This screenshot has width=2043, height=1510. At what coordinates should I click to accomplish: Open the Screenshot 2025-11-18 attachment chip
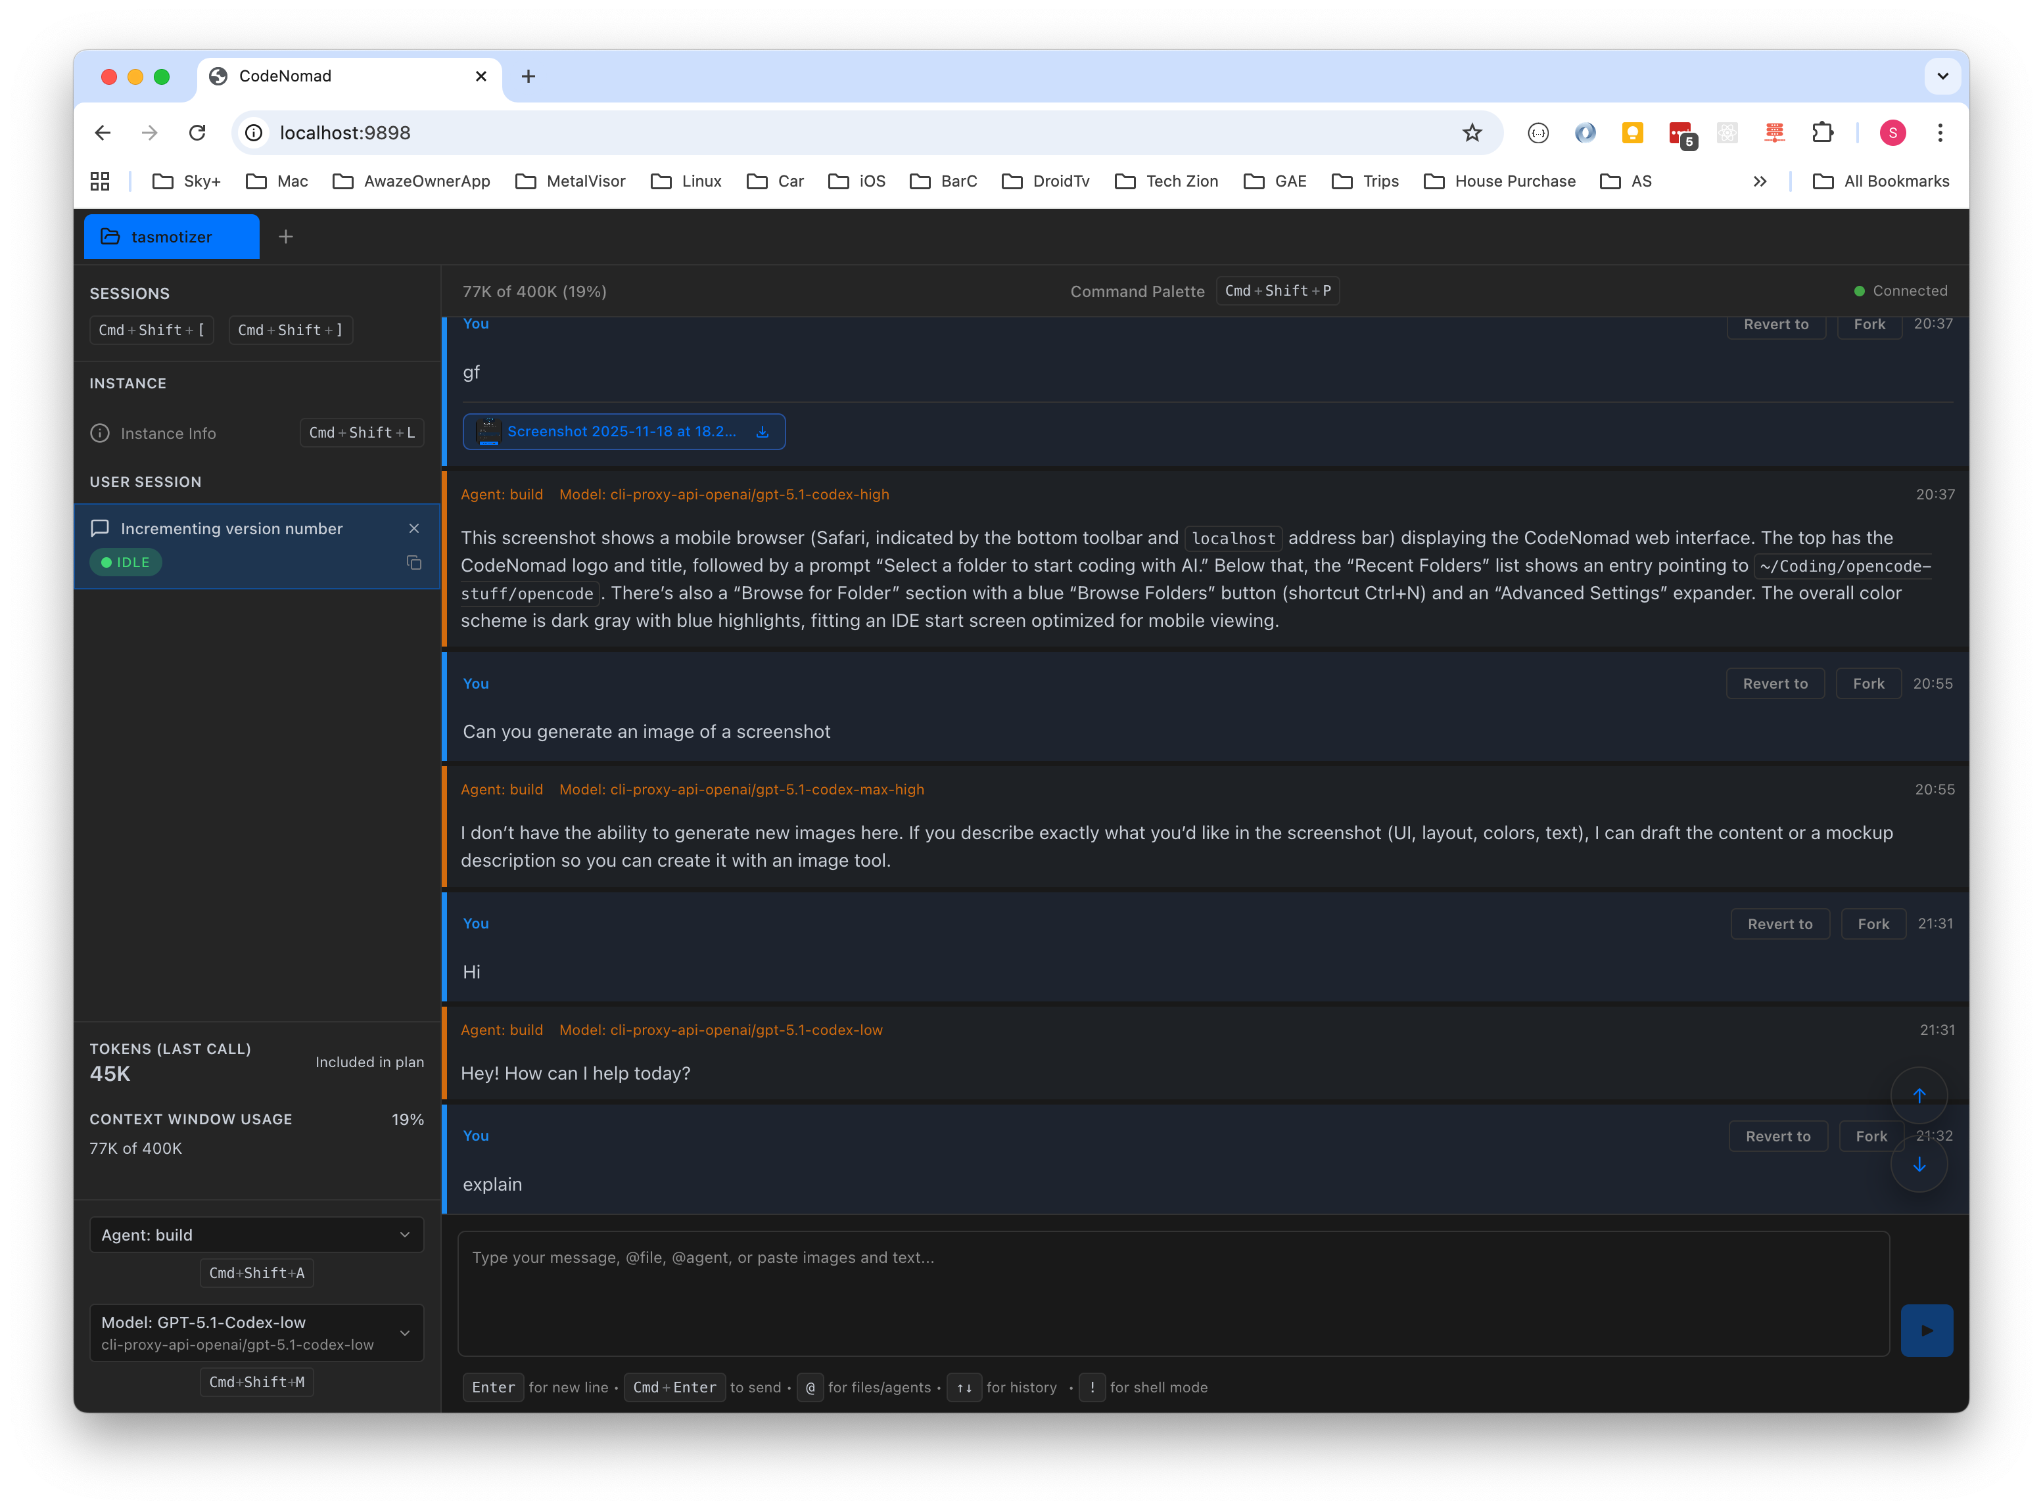[624, 432]
